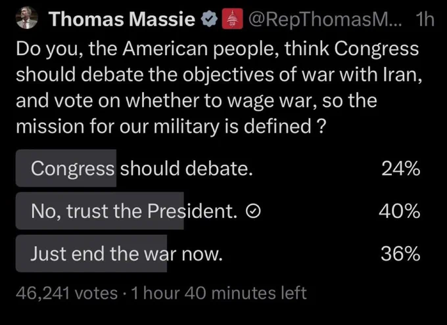Open the @RepThomasM handle link

[x=325, y=20]
